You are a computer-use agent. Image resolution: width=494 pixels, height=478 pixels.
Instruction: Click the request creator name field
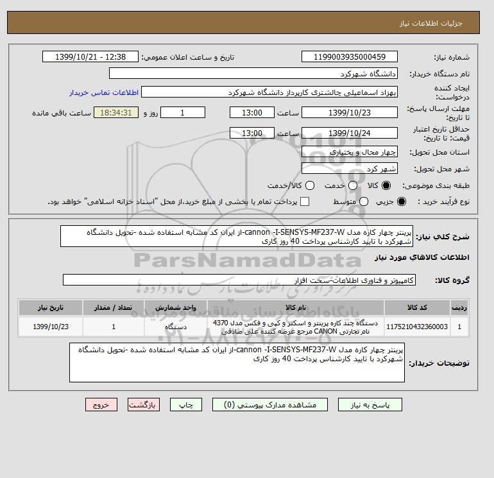pos(269,92)
